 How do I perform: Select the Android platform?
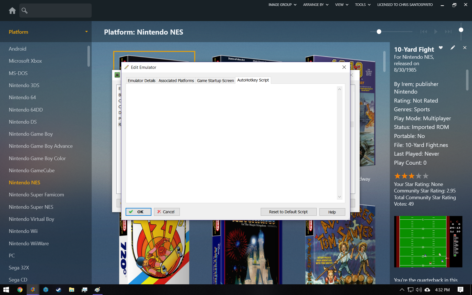[17, 49]
